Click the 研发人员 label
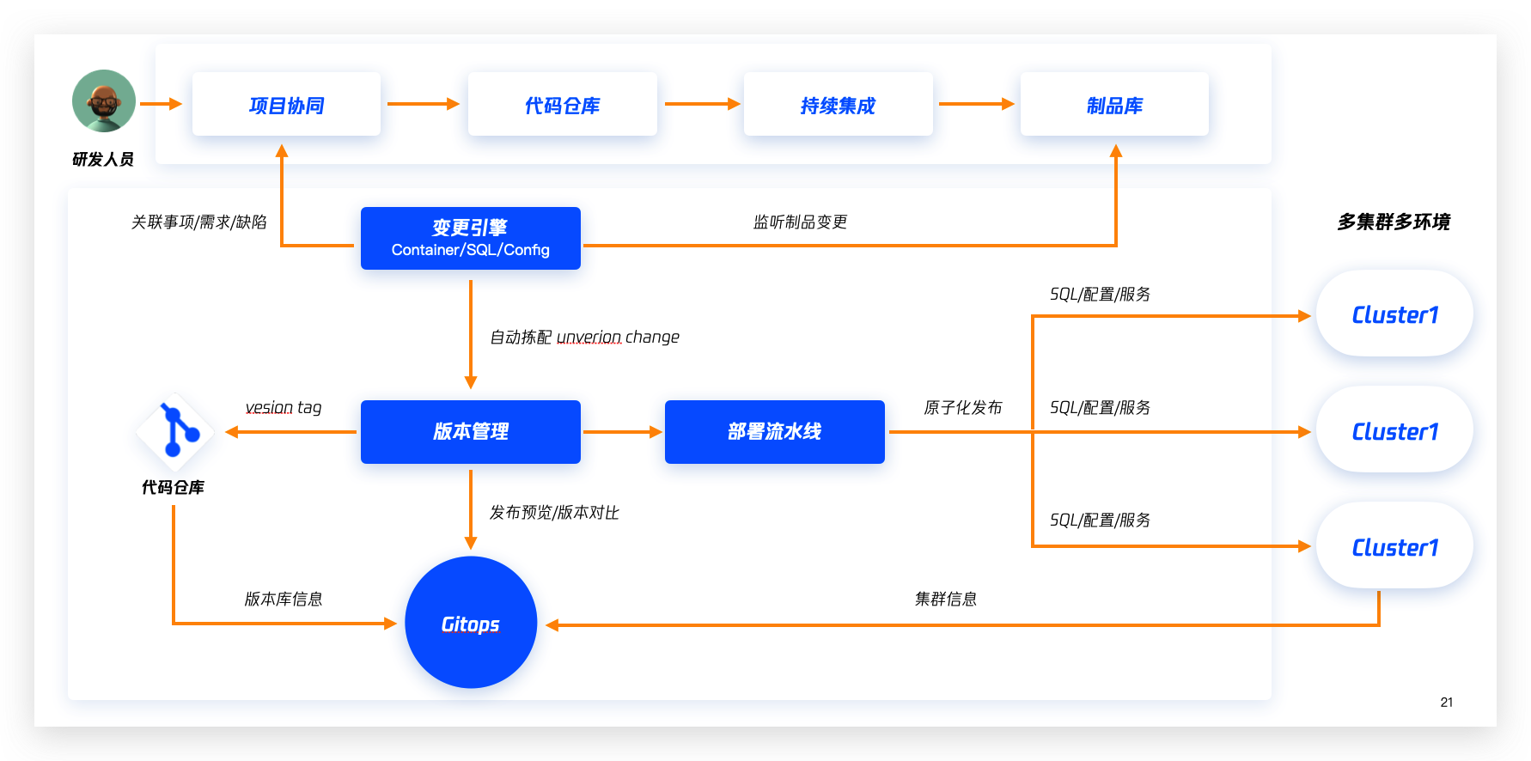1531x761 pixels. (103, 159)
